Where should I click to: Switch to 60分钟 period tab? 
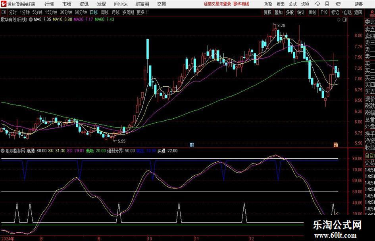click(x=81, y=12)
